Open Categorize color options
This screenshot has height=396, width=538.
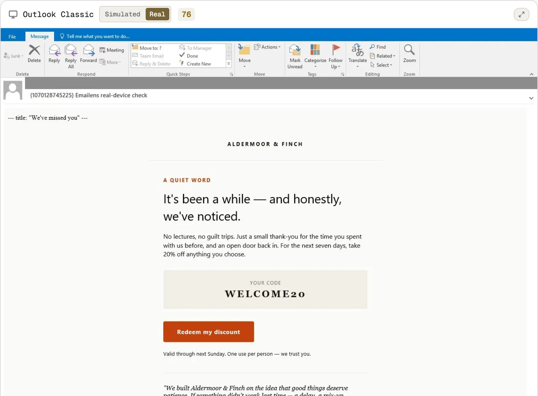pos(315,56)
